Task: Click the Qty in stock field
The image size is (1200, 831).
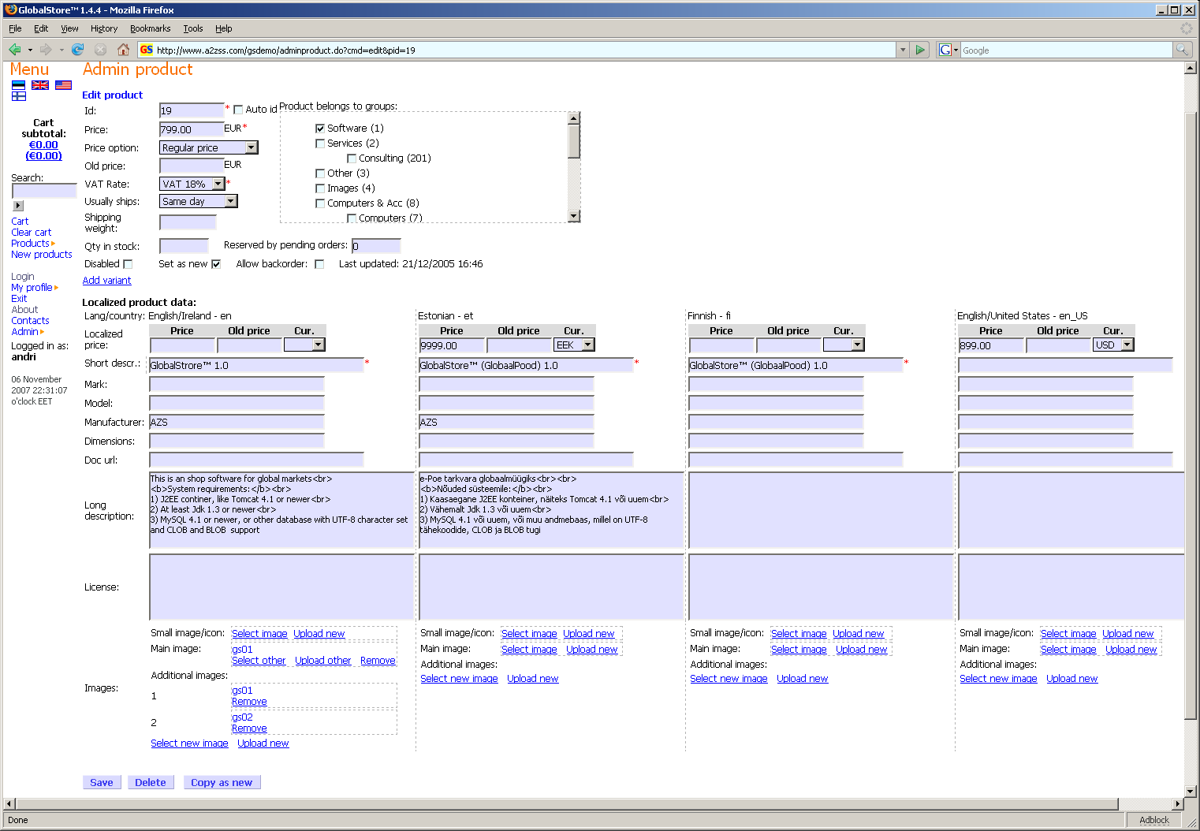Action: coord(184,246)
